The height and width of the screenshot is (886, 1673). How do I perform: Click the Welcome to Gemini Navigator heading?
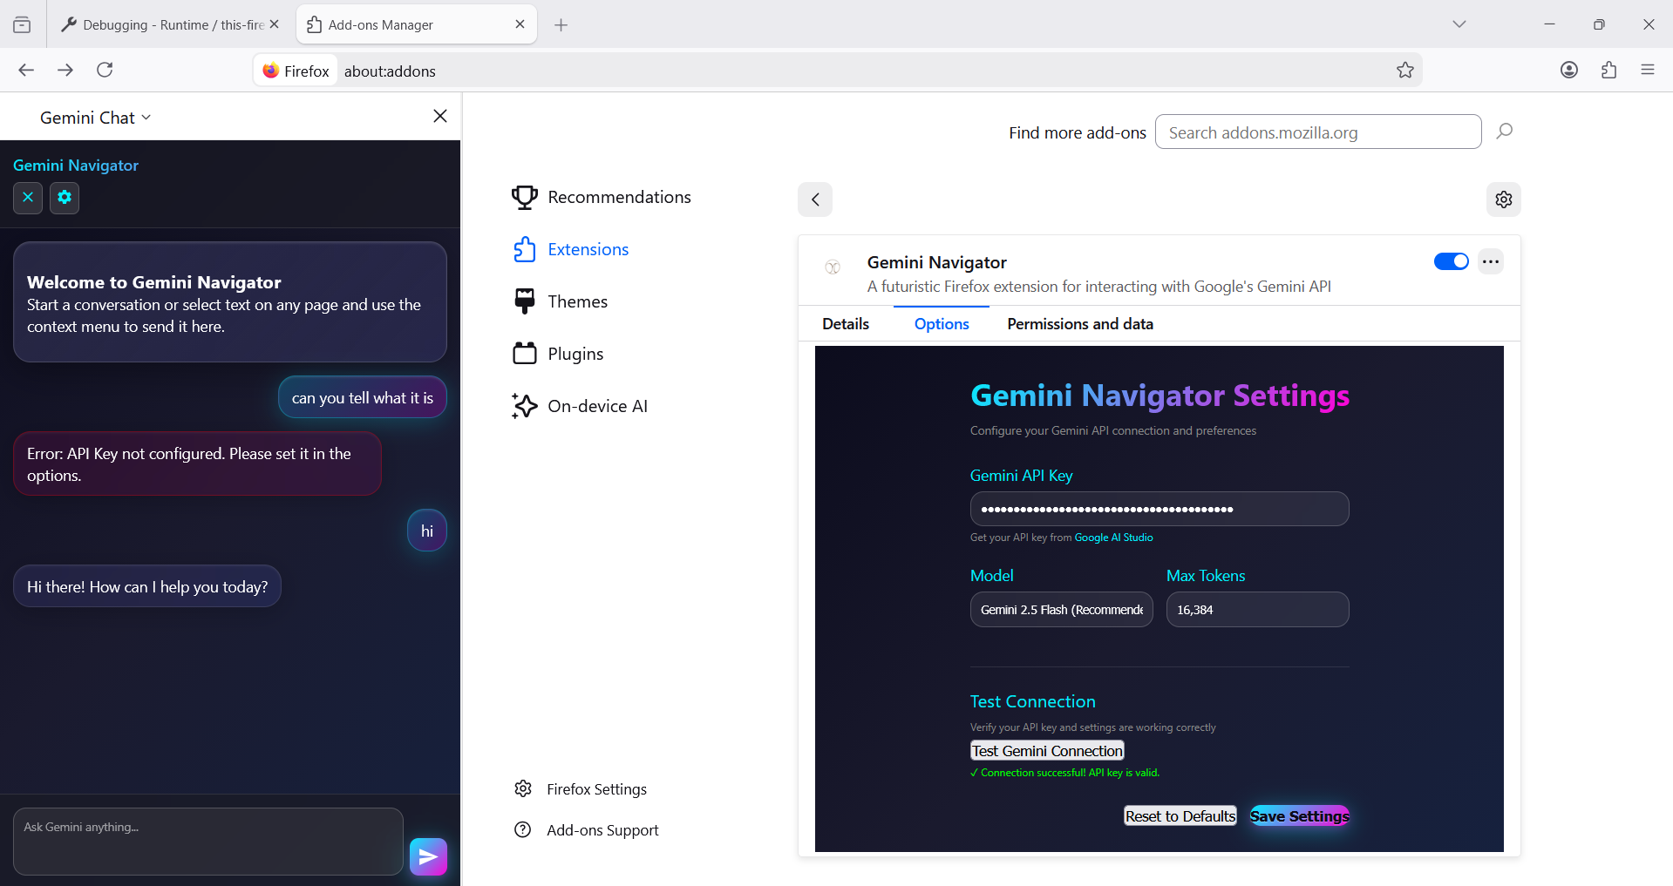click(x=153, y=282)
